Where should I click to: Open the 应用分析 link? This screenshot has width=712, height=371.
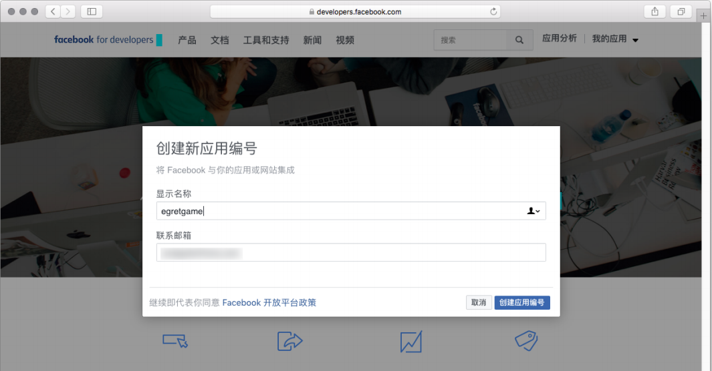tap(560, 39)
